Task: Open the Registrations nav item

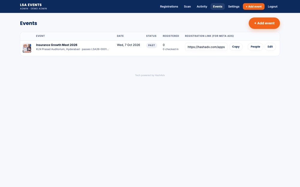Action: point(169,7)
